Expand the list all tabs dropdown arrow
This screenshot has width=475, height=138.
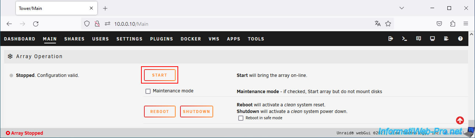point(402,8)
